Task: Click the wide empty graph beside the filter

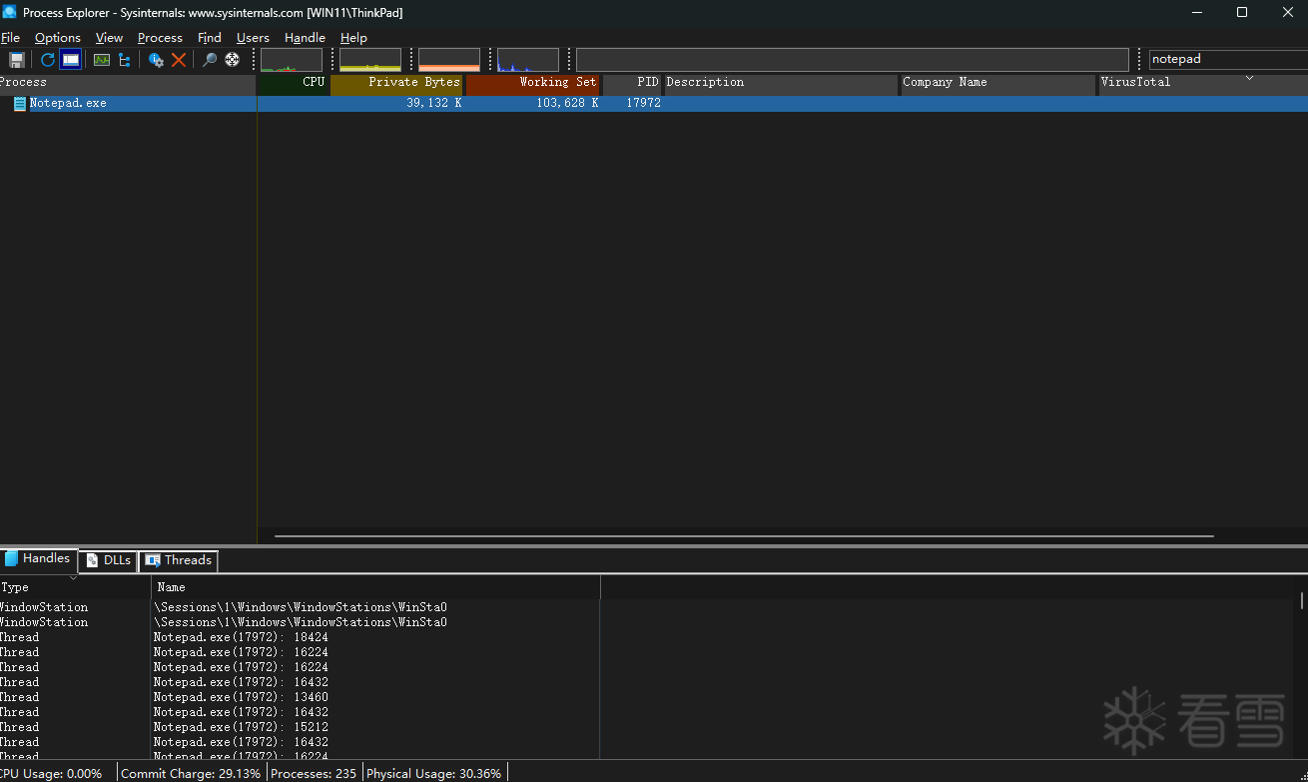Action: [853, 60]
